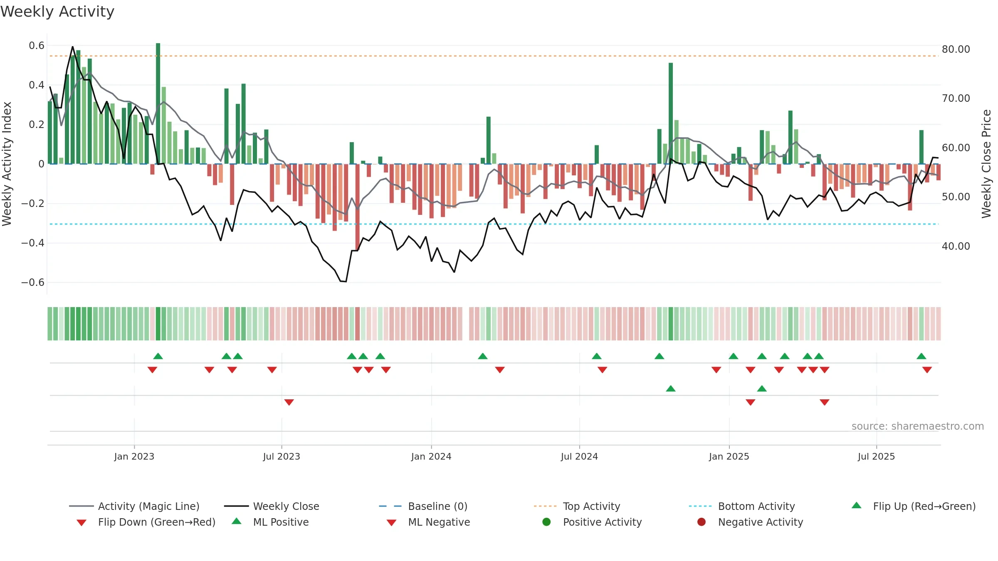Screen dimensions: 998x561
Task: Toggle Flip Up (Red→Green) legend entry
Action: (914, 506)
